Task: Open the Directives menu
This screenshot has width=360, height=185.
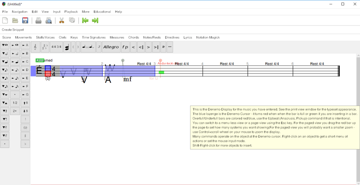Action: (172, 37)
